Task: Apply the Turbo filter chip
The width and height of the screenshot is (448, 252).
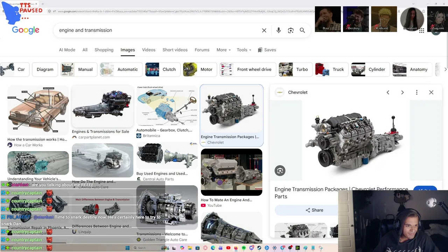Action: tap(295, 70)
